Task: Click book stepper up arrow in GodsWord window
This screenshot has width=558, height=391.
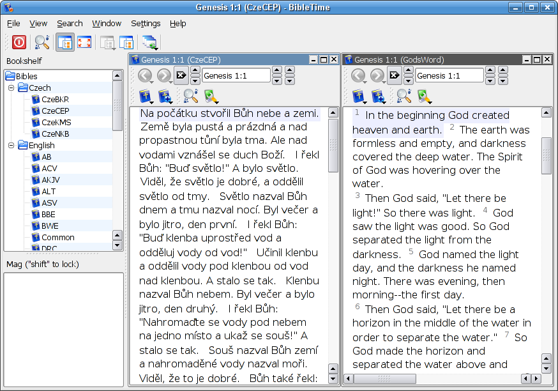Action: coord(408,71)
